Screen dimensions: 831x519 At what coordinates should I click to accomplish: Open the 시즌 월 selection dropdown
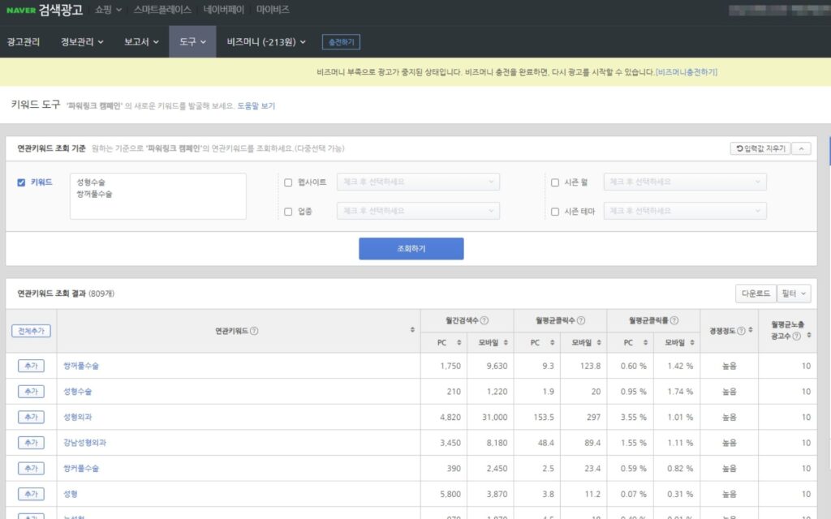click(685, 182)
